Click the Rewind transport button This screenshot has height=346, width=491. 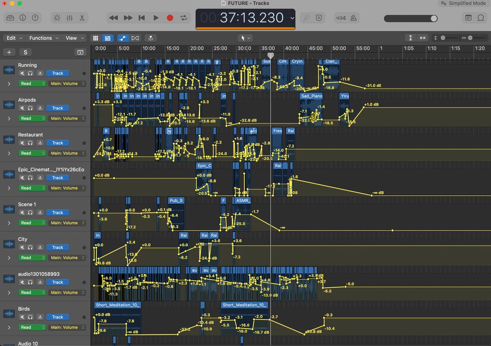(x=113, y=18)
